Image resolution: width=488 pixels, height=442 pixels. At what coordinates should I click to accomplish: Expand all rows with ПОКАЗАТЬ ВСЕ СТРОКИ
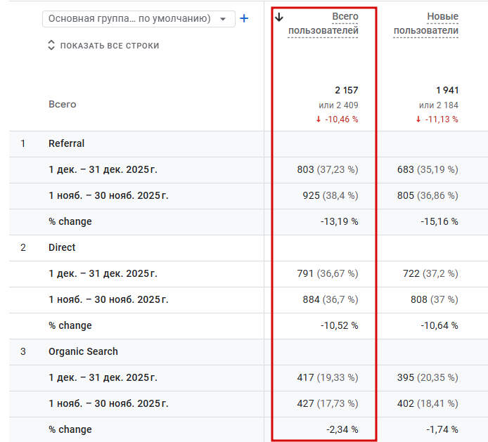point(103,46)
